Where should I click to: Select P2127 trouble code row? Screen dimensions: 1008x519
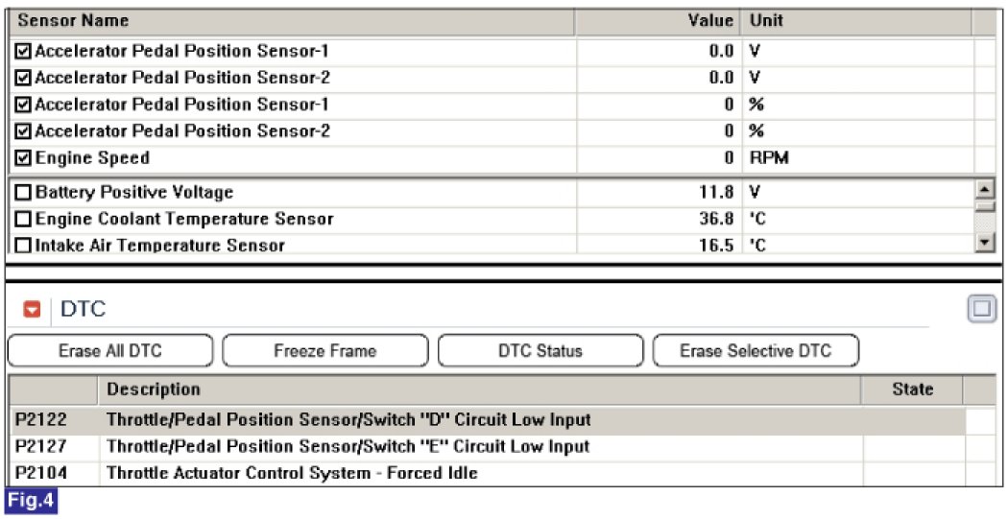[x=488, y=447]
